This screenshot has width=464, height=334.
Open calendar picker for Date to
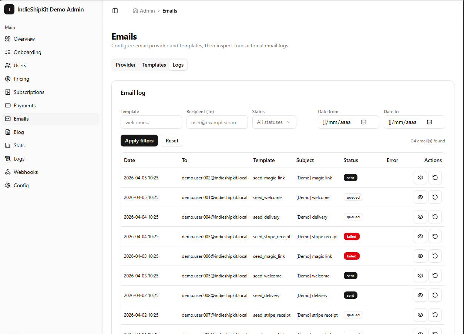pos(430,122)
